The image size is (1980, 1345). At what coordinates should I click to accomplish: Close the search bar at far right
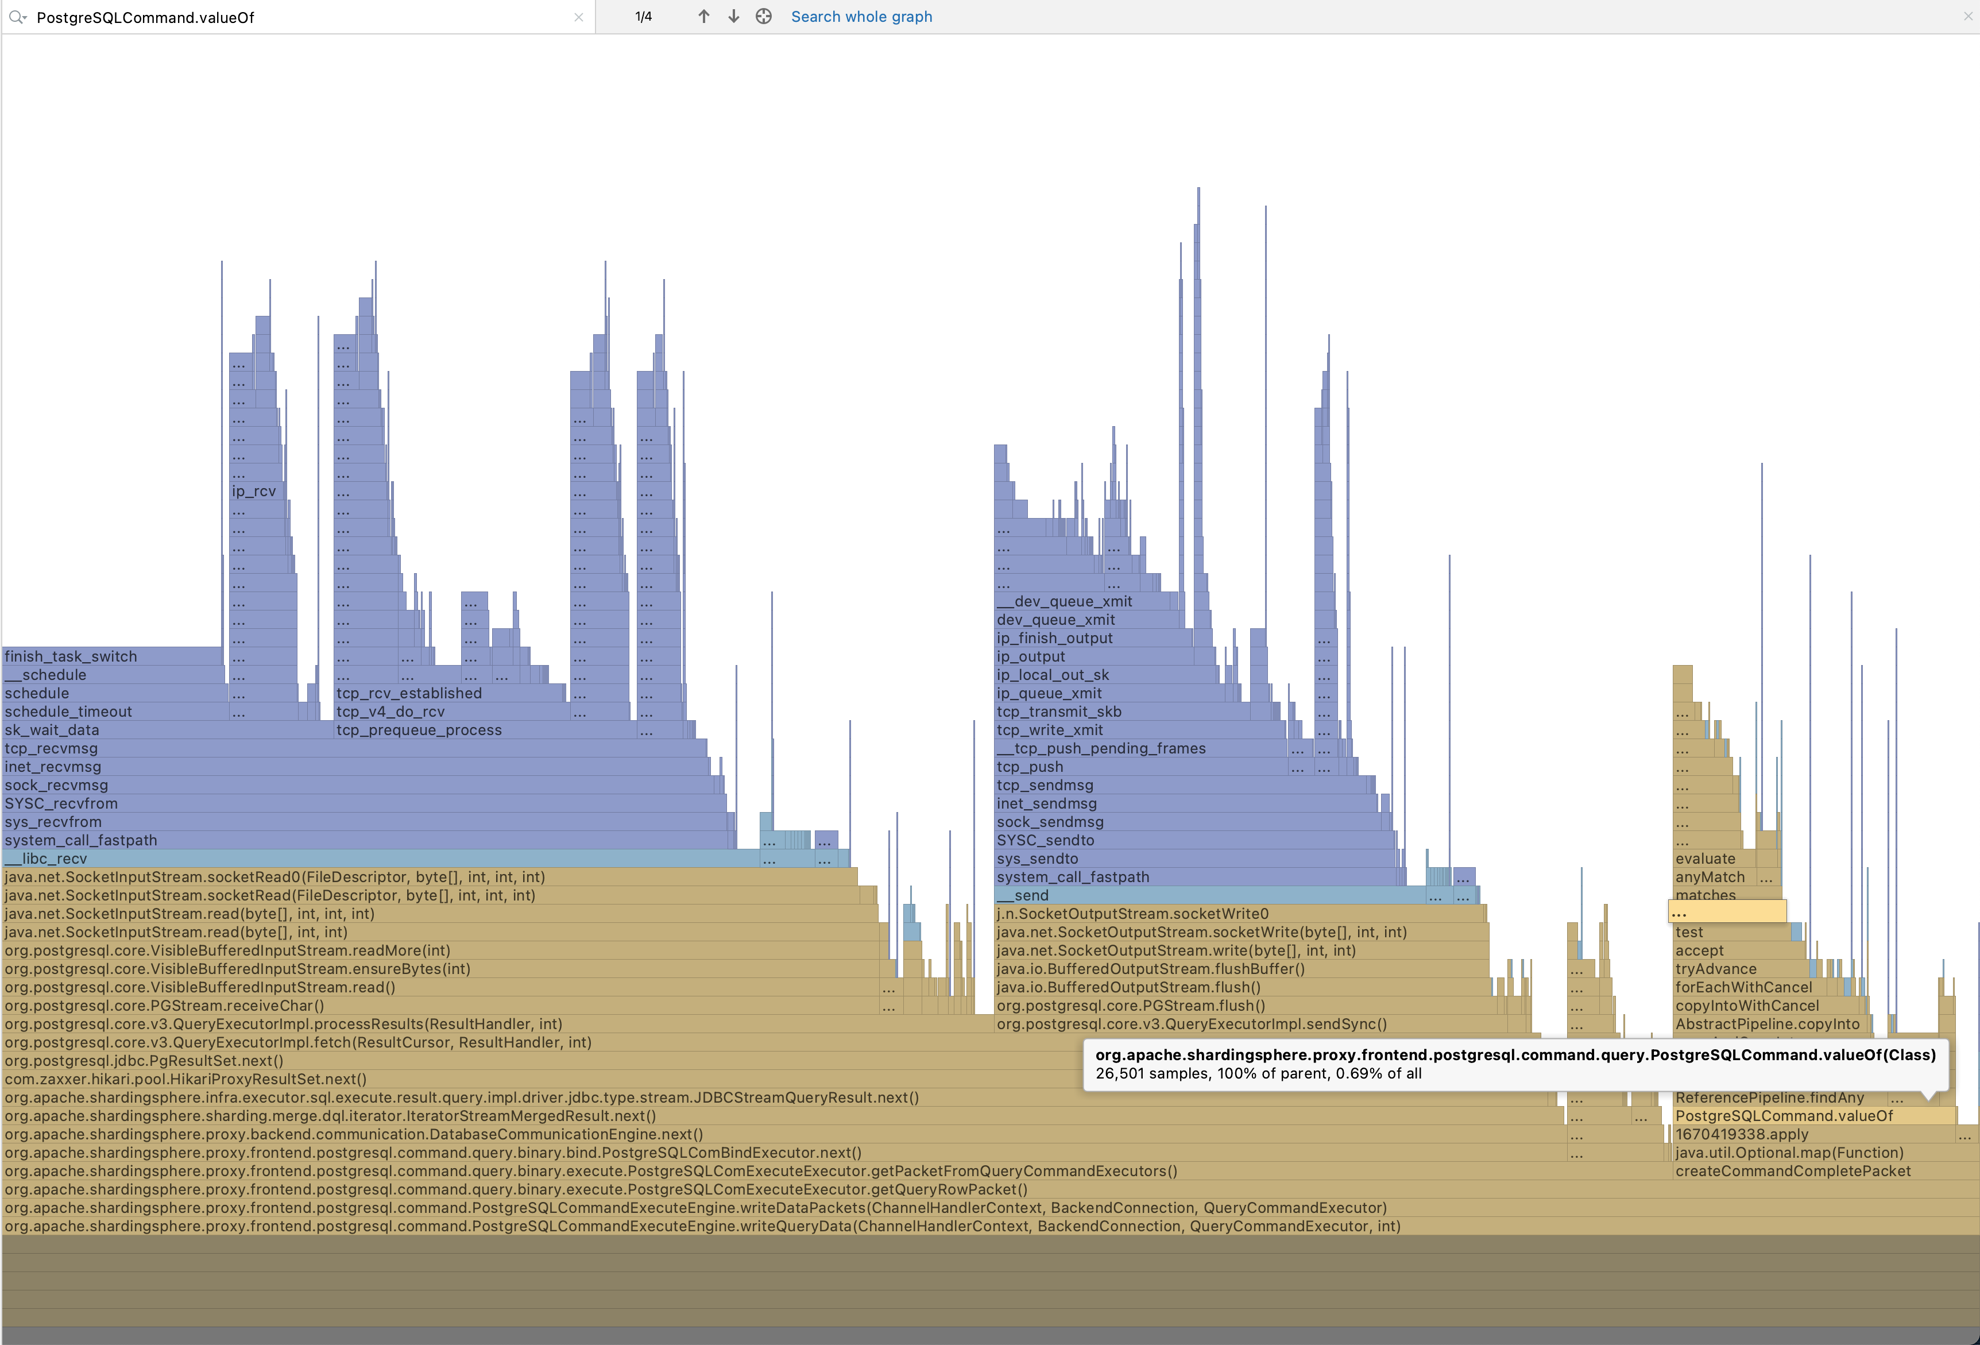pyautogui.click(x=1968, y=17)
